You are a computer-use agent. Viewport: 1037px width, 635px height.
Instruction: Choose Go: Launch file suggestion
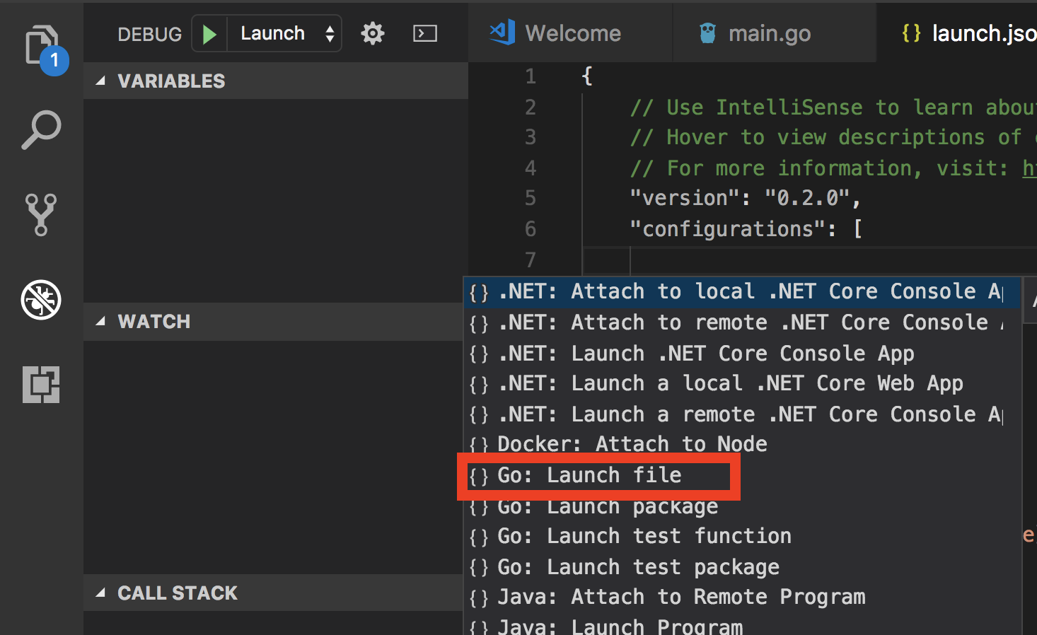click(742, 475)
